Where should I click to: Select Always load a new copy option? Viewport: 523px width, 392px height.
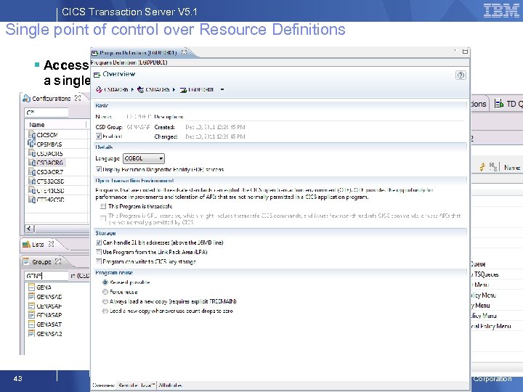[105, 301]
